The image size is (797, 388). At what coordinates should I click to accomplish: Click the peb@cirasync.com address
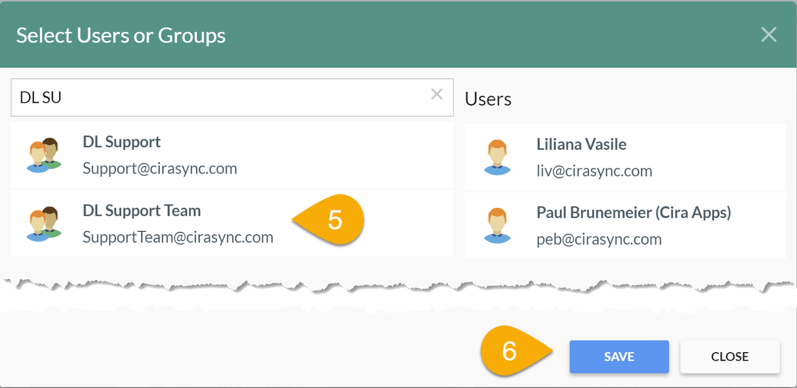599,239
